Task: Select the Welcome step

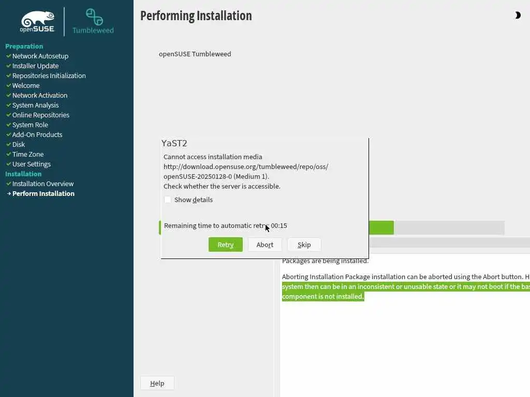Action: point(26,85)
